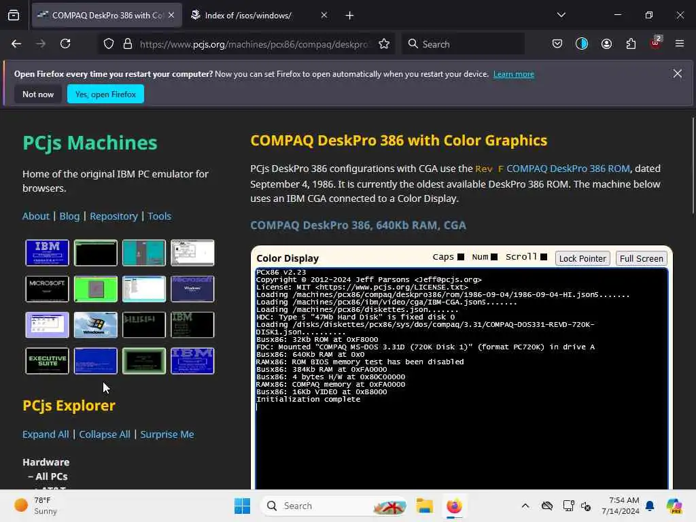Click the Lock Pointer button
Viewport: 696px width, 522px height.
582,258
